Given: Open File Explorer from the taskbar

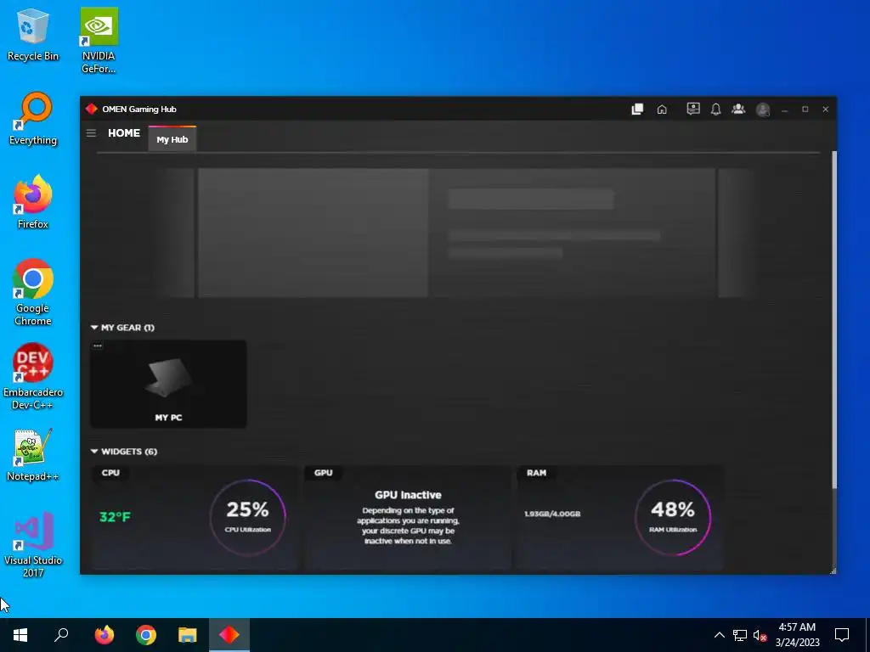Looking at the screenshot, I should 188,635.
